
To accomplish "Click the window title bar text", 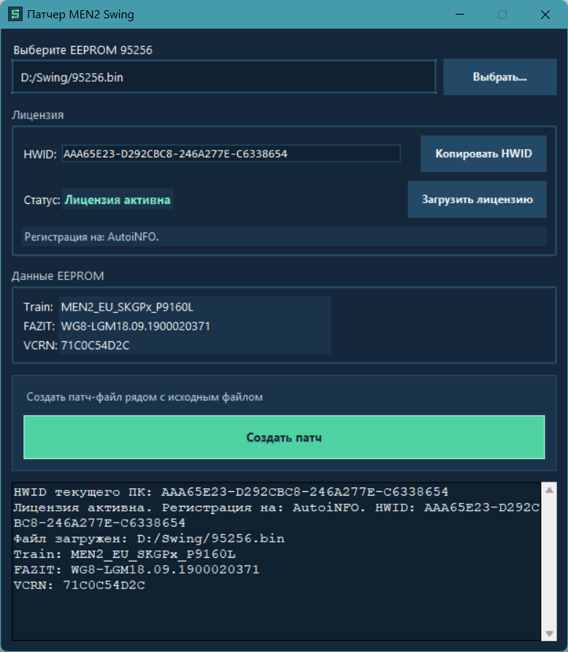I will coord(80,15).
